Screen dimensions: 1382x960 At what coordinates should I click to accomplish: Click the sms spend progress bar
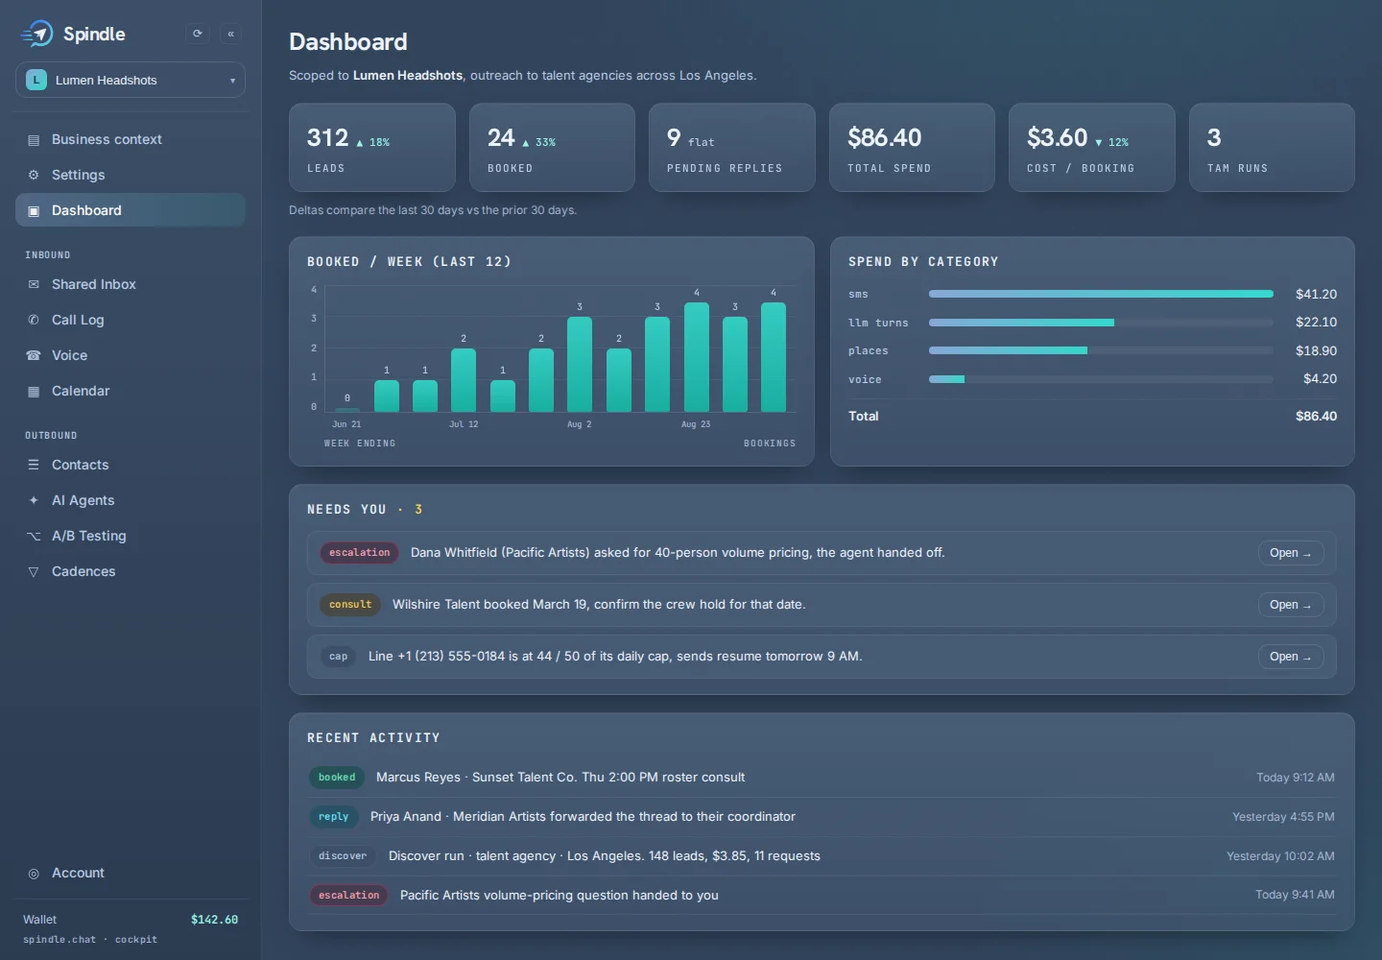click(x=1101, y=294)
